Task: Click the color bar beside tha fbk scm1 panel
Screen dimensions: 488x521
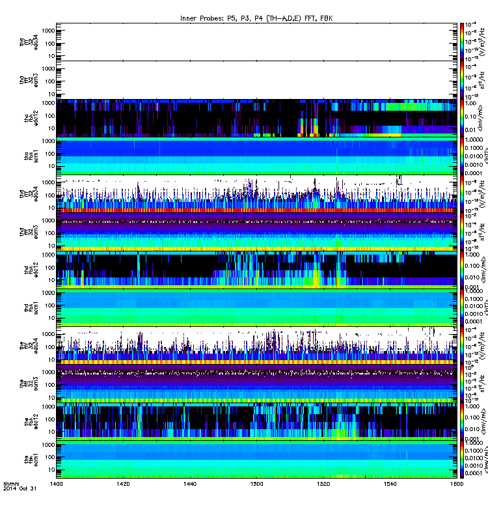Action: 462,156
